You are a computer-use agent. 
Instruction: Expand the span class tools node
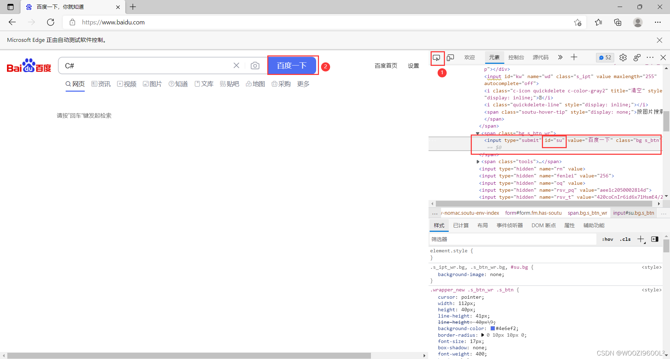pos(478,162)
